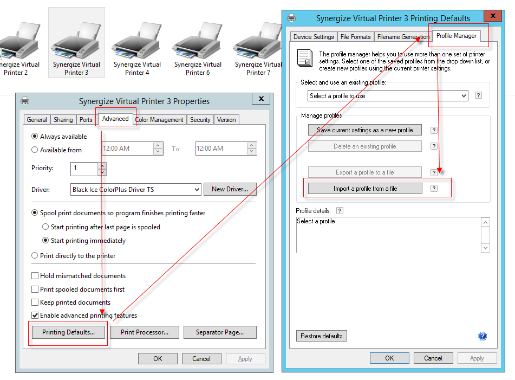The image size is (515, 380).
Task: Select Print directly to the printer
Action: (x=35, y=255)
